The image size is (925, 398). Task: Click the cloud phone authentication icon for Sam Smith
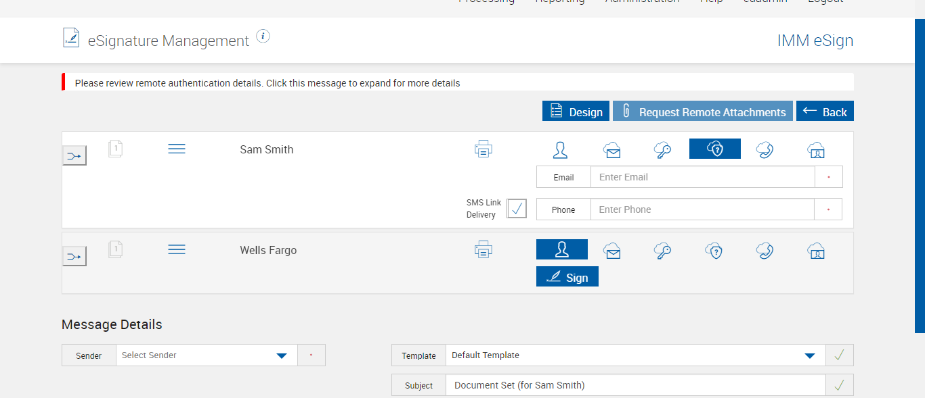pos(765,149)
